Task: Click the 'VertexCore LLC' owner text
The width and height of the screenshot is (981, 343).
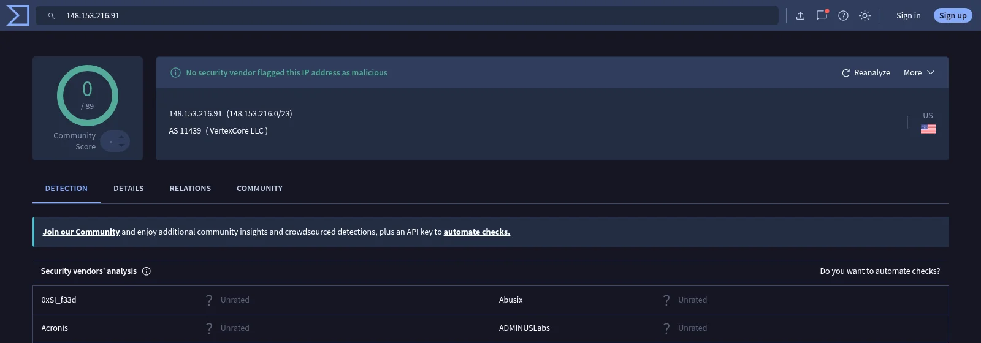Action: point(237,130)
